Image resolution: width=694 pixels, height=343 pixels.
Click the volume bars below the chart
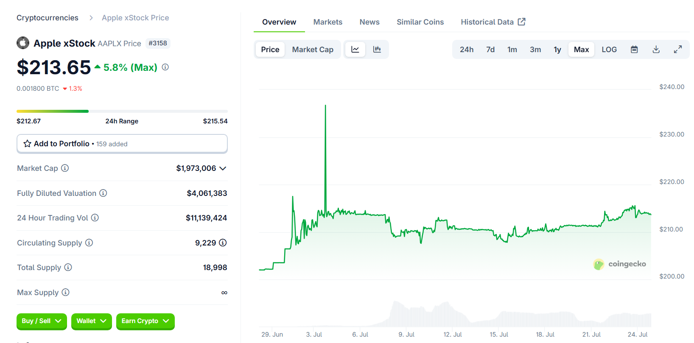(x=455, y=314)
